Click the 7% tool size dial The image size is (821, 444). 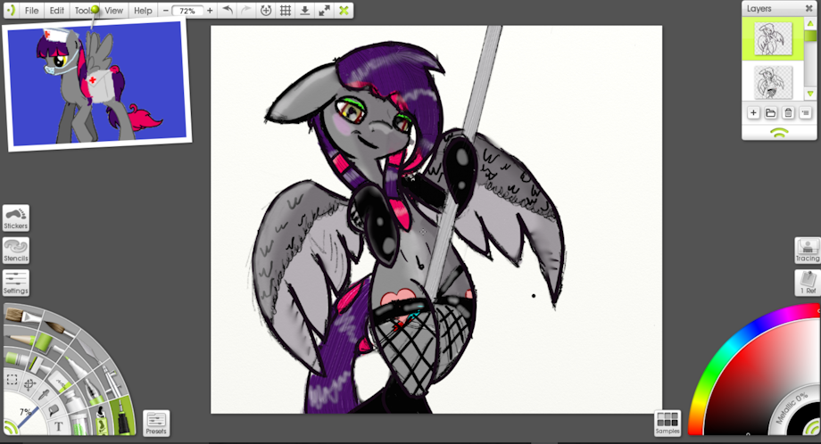click(26, 412)
